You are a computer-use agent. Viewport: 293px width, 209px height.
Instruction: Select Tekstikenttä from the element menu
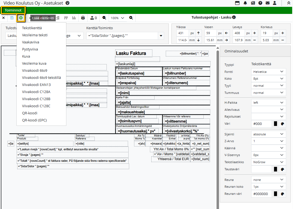[32, 28]
